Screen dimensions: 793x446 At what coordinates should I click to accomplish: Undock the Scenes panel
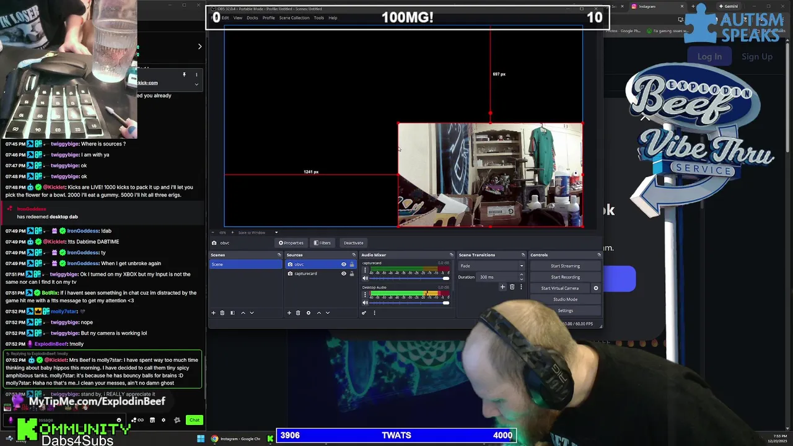click(x=279, y=255)
